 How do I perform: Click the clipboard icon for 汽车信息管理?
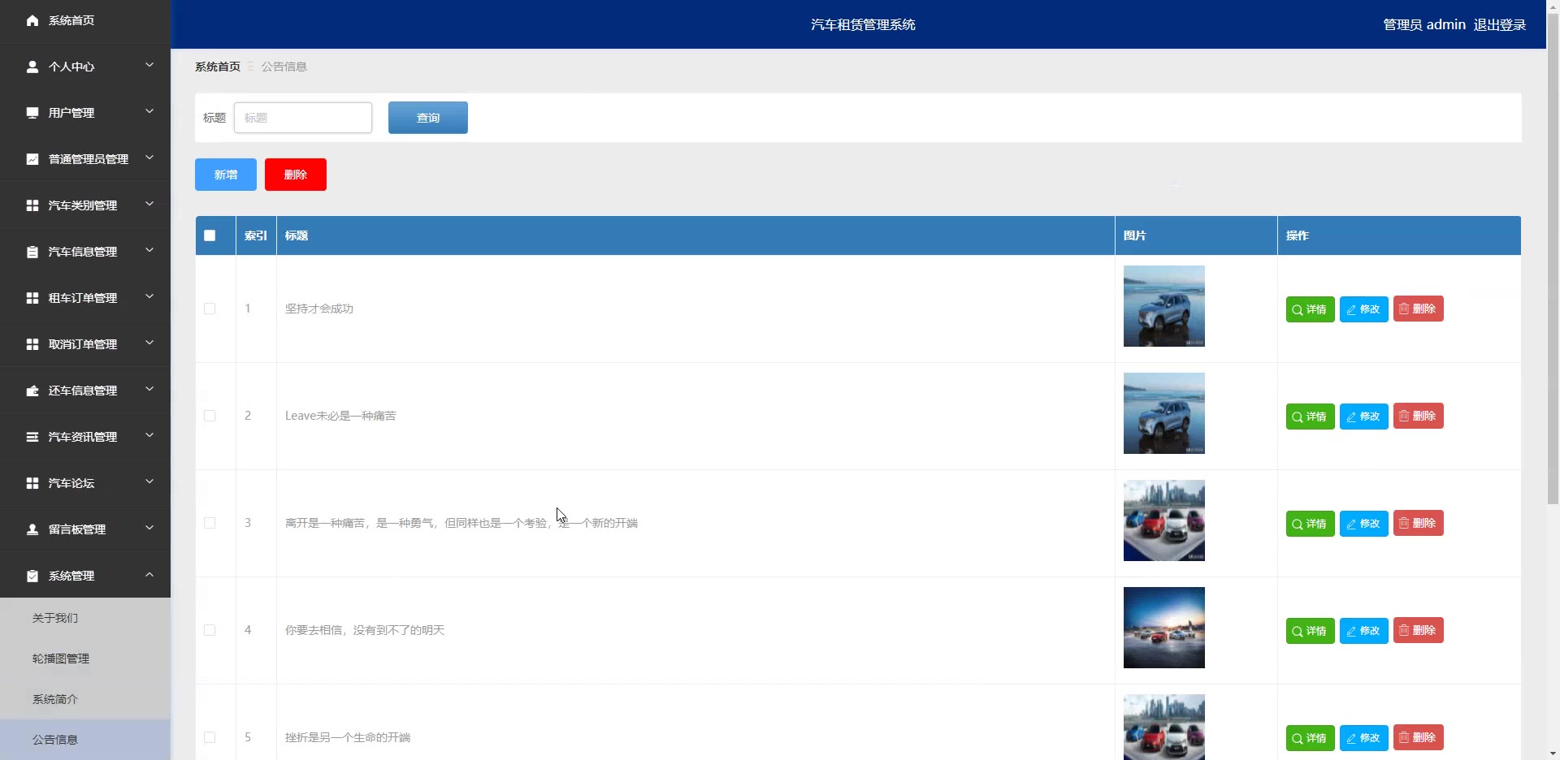click(32, 252)
